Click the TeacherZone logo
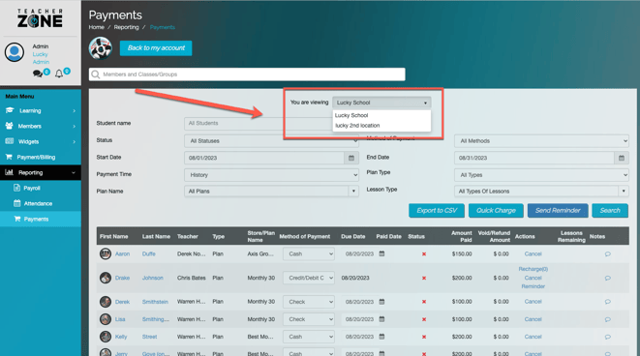 (40, 18)
